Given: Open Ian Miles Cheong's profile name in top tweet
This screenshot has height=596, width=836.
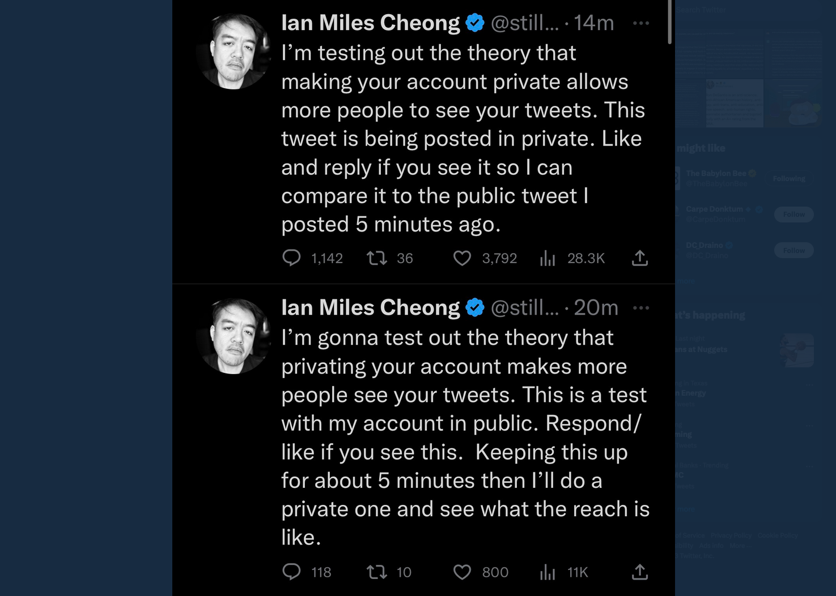Looking at the screenshot, I should click(x=371, y=23).
